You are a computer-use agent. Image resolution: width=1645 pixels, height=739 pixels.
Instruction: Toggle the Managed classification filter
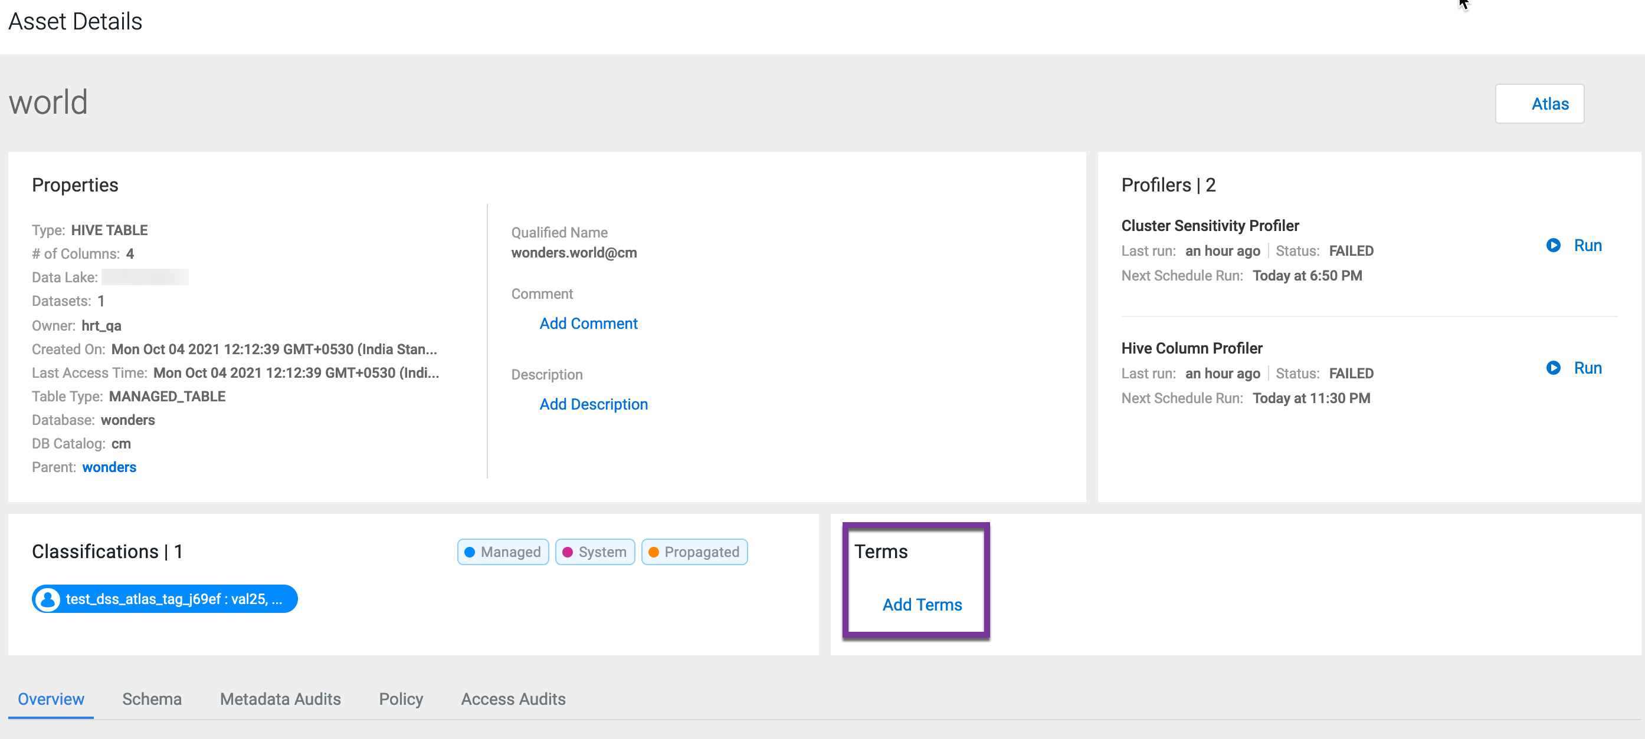pos(503,552)
